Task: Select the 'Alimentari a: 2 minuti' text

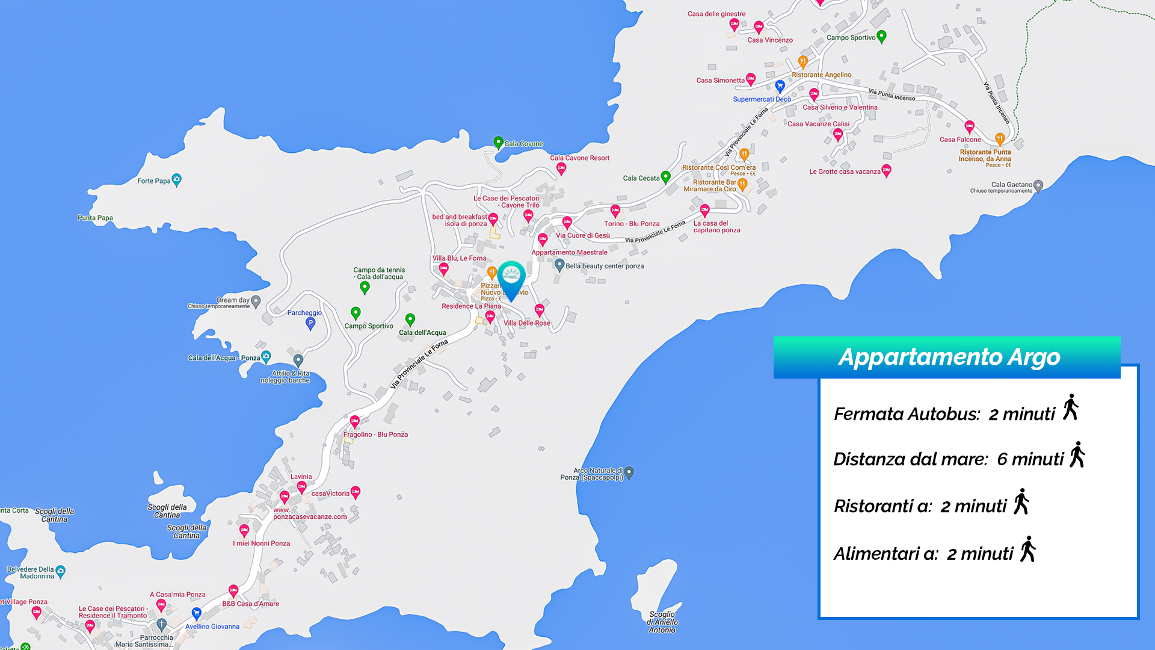Action: point(923,554)
